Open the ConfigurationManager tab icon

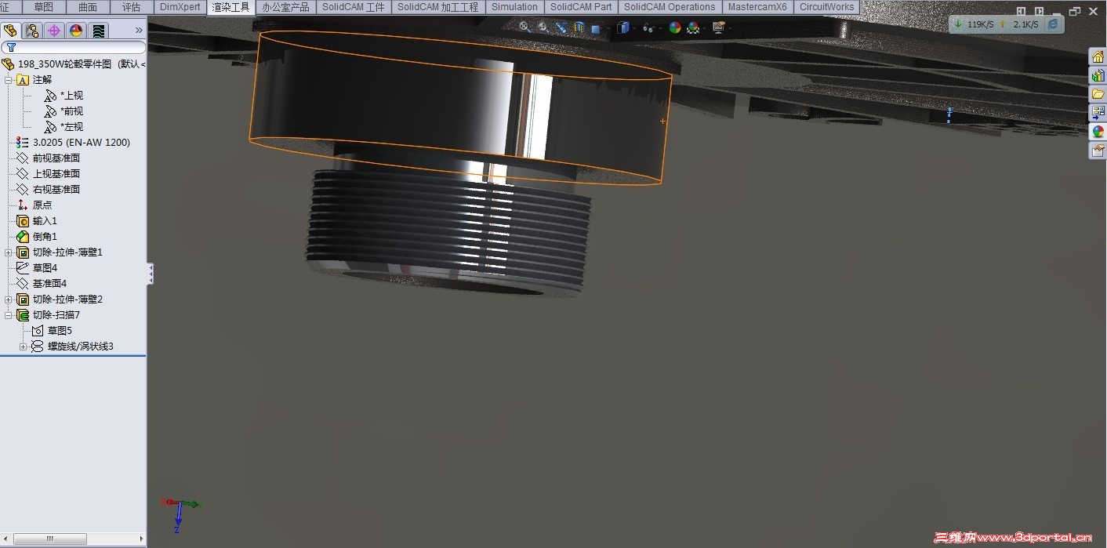pos(54,31)
